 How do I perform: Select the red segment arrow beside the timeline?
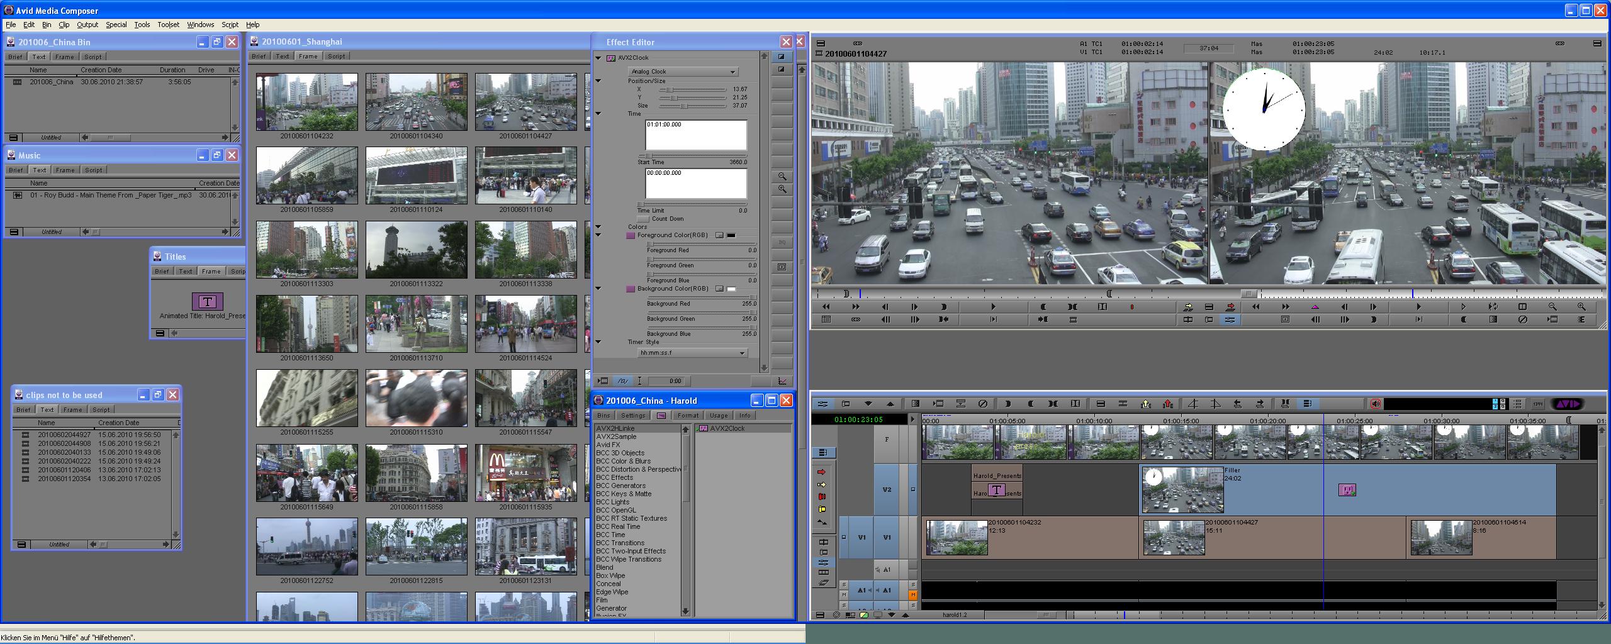[821, 472]
